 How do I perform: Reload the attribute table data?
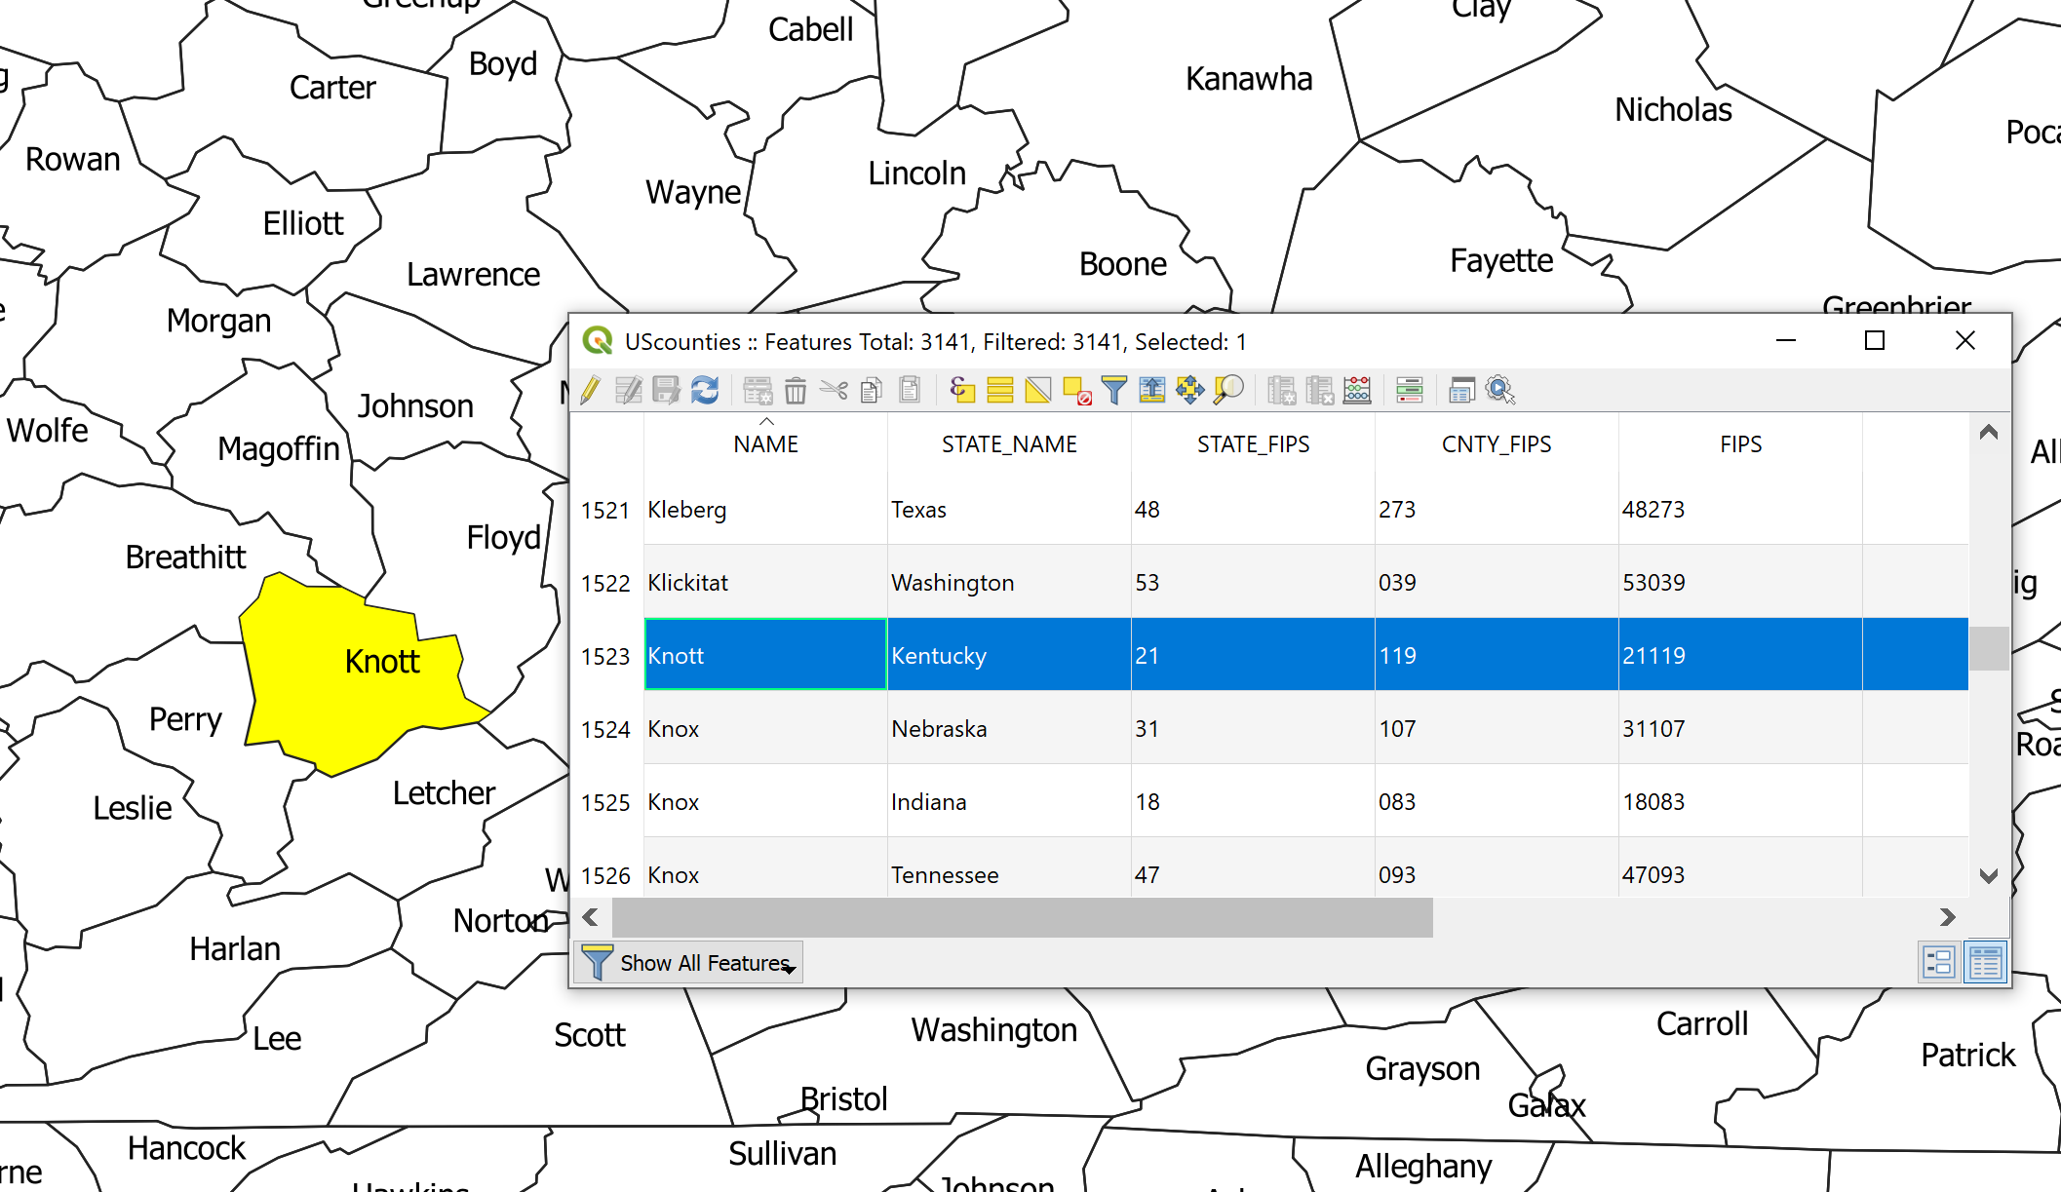[705, 390]
